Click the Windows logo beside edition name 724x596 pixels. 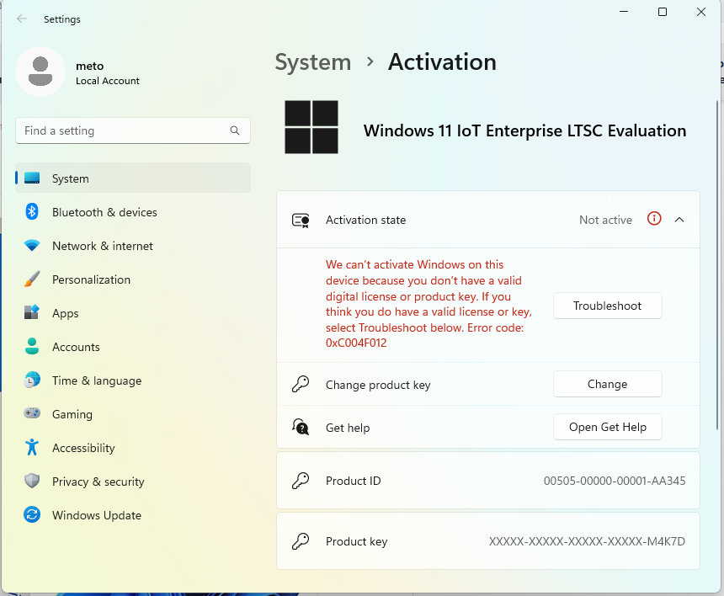click(x=311, y=127)
